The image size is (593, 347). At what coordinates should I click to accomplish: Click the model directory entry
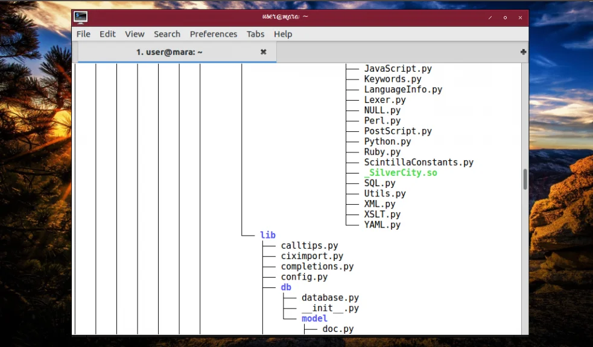coord(314,319)
